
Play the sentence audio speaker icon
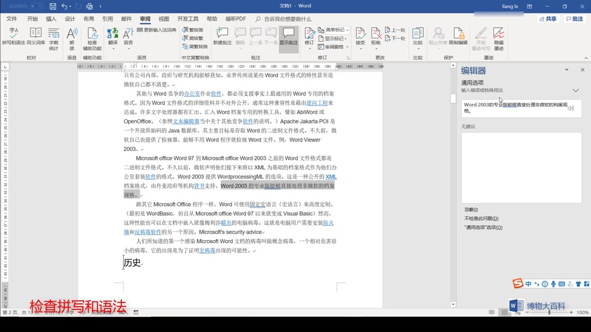[571, 108]
